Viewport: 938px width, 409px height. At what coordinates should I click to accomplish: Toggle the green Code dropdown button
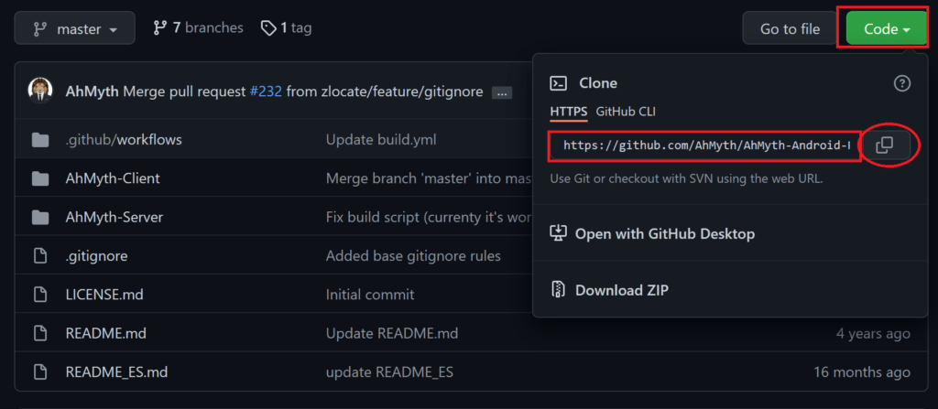coord(887,28)
